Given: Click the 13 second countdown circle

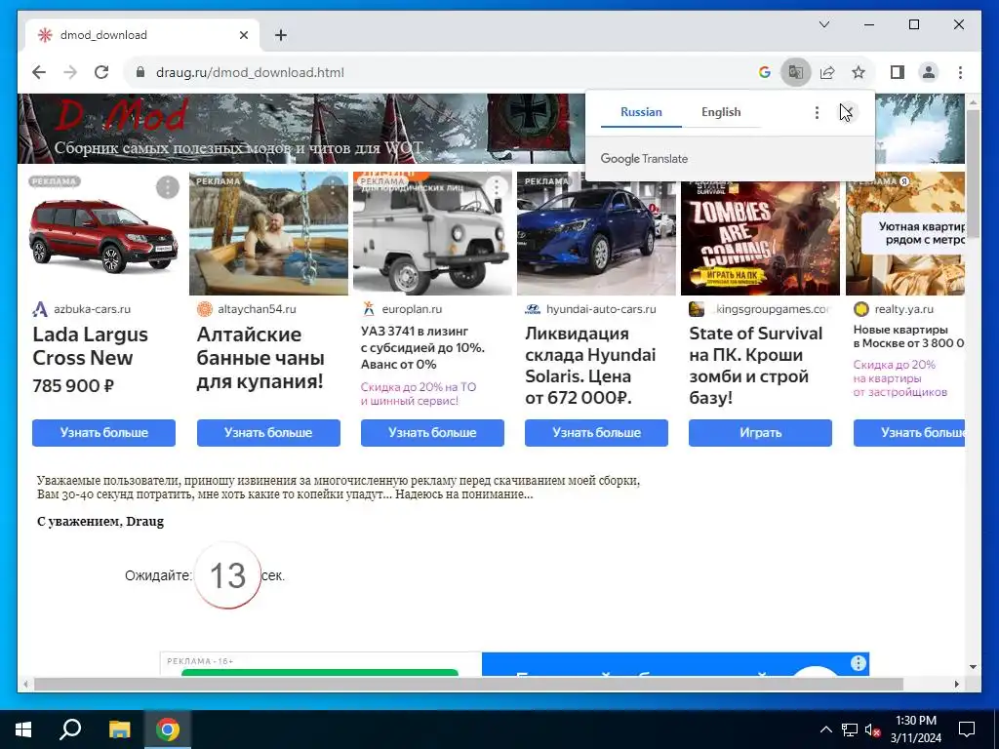Looking at the screenshot, I should [x=227, y=575].
